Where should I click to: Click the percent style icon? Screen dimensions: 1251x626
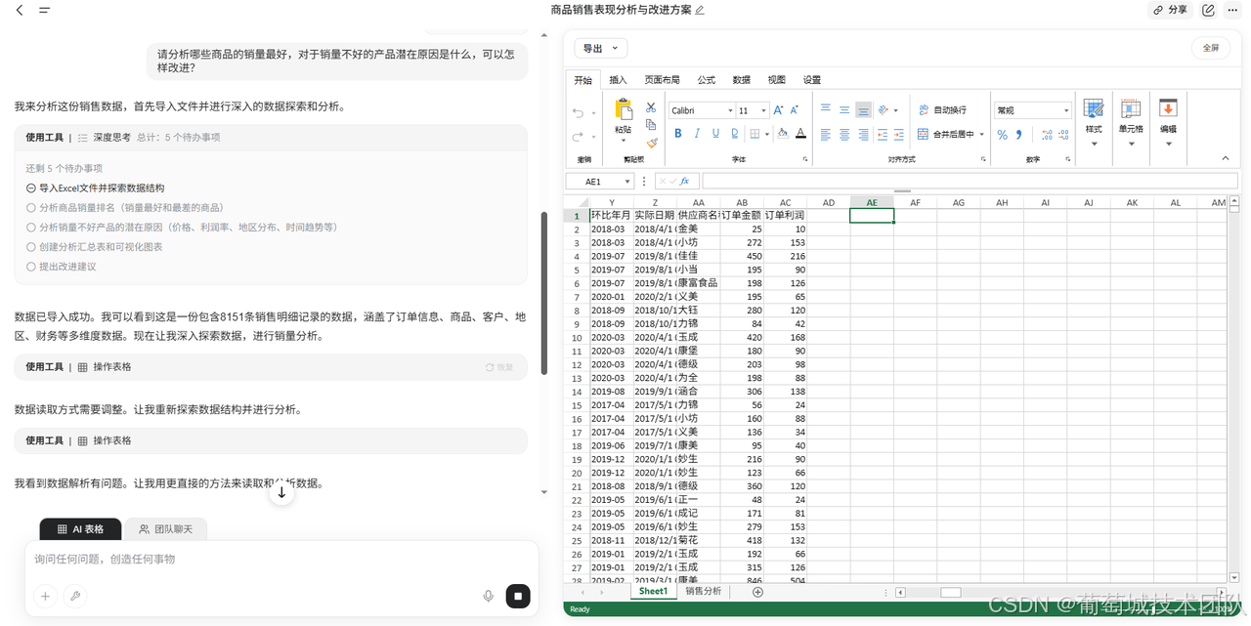1002,134
